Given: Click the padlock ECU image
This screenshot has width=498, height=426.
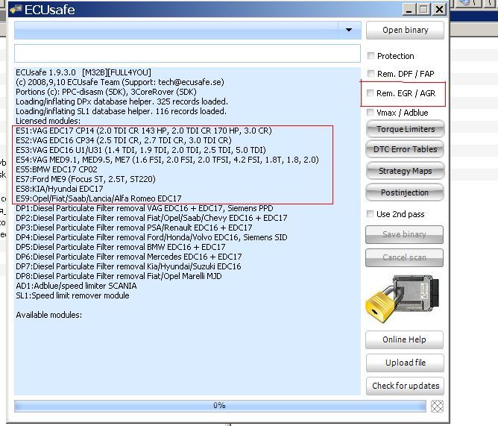Looking at the screenshot, I should [403, 299].
